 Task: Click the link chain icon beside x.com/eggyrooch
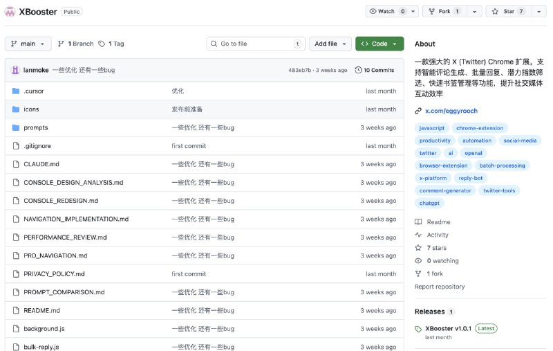tap(418, 111)
